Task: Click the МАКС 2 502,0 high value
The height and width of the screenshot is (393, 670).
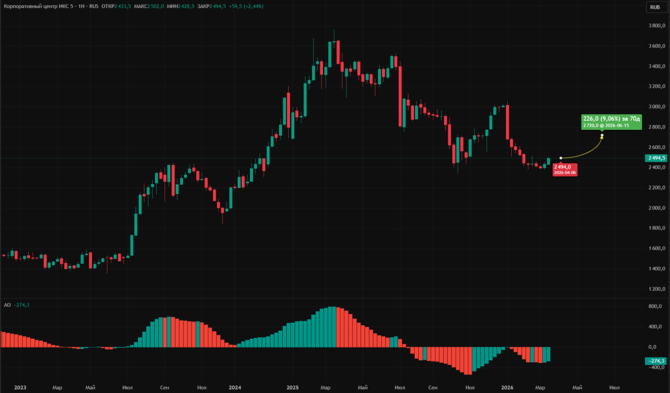Action: coord(149,7)
